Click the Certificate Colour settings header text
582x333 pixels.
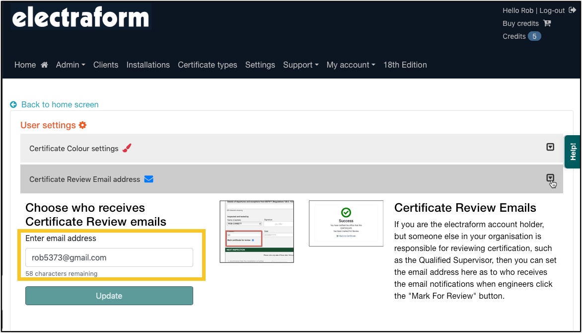coord(74,148)
